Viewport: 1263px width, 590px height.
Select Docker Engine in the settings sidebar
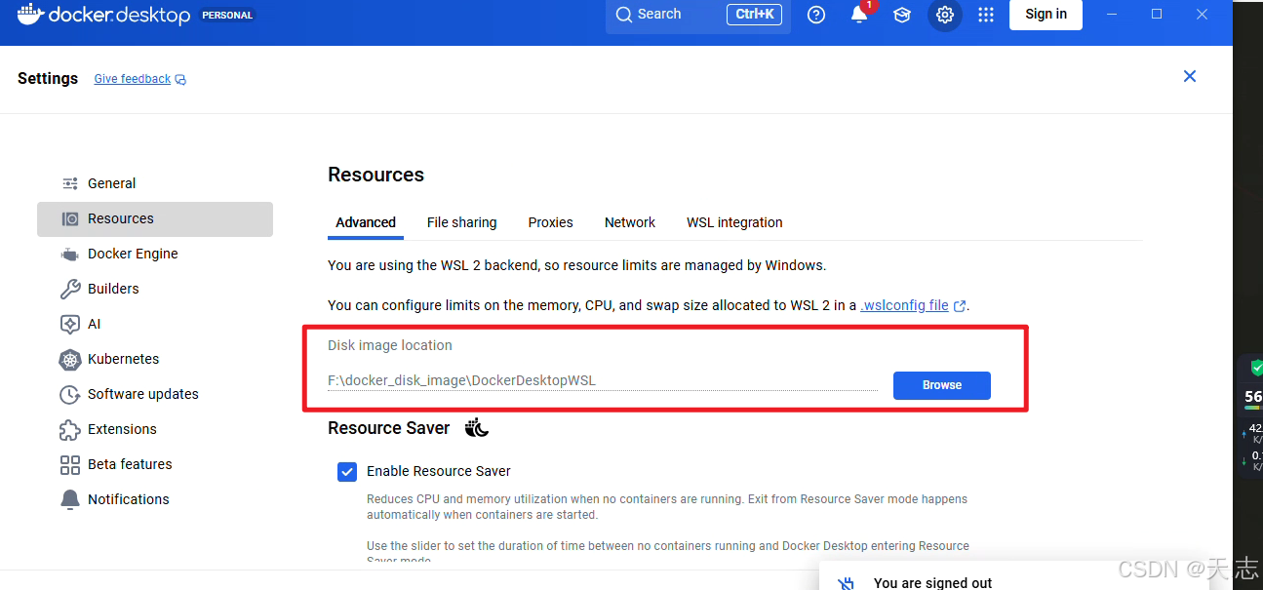coord(132,253)
